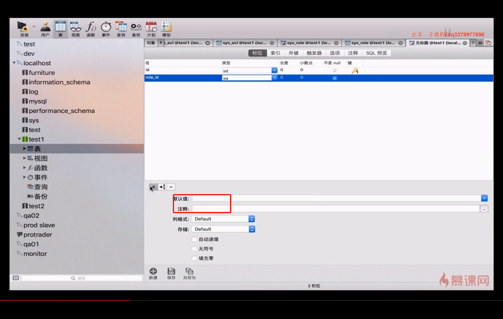The image size is (503, 319).
Task: Expand the 表 tables node
Action: (x=24, y=148)
